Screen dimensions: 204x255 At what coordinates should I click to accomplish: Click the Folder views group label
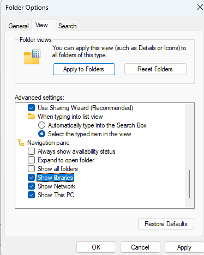[x=35, y=40]
